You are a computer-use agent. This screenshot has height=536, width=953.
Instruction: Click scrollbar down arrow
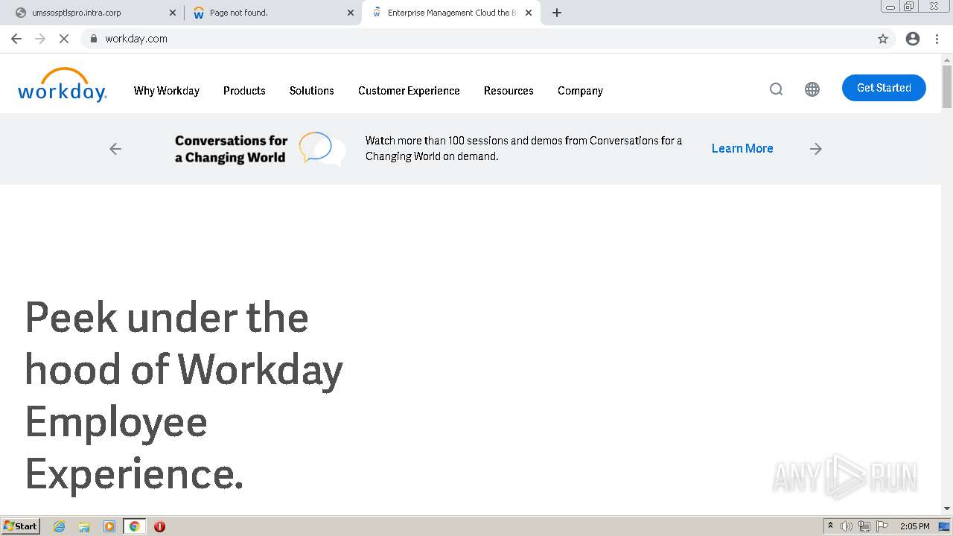(947, 508)
